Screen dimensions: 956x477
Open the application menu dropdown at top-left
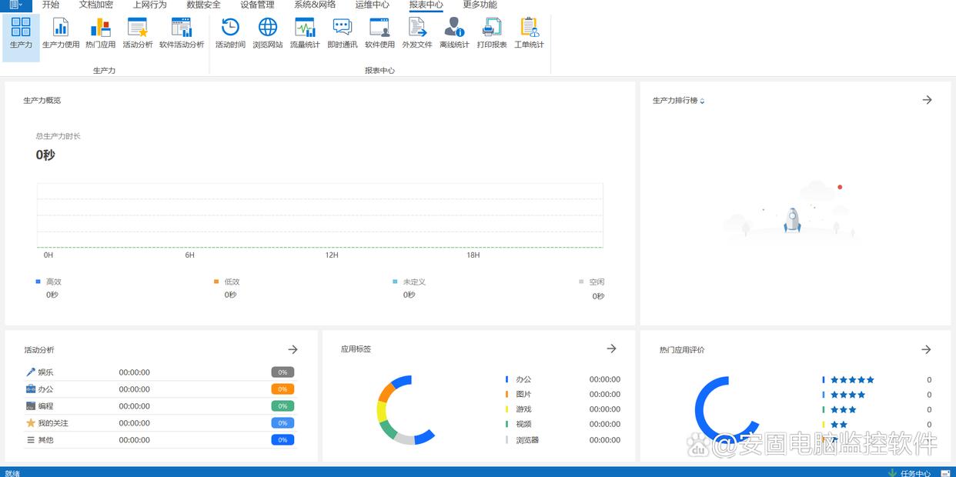15,5
